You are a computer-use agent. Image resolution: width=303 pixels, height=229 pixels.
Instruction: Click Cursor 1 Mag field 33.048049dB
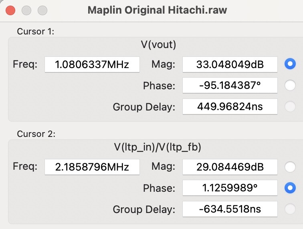tap(230, 64)
